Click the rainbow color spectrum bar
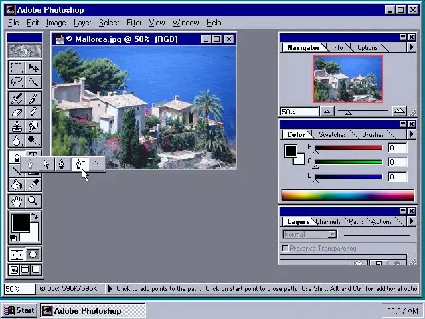Image resolution: width=425 pixels, height=319 pixels. tap(347, 195)
